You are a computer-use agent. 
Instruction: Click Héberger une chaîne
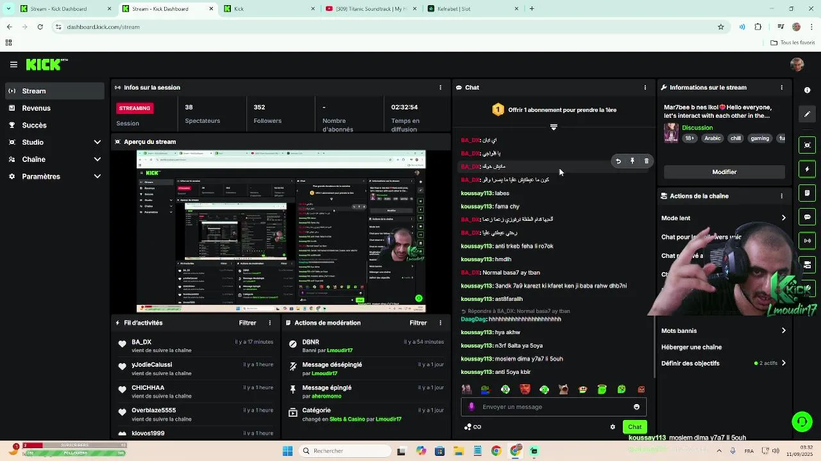[691, 348]
